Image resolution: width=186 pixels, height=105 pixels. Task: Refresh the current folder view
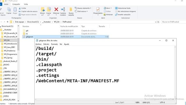tap(158, 22)
